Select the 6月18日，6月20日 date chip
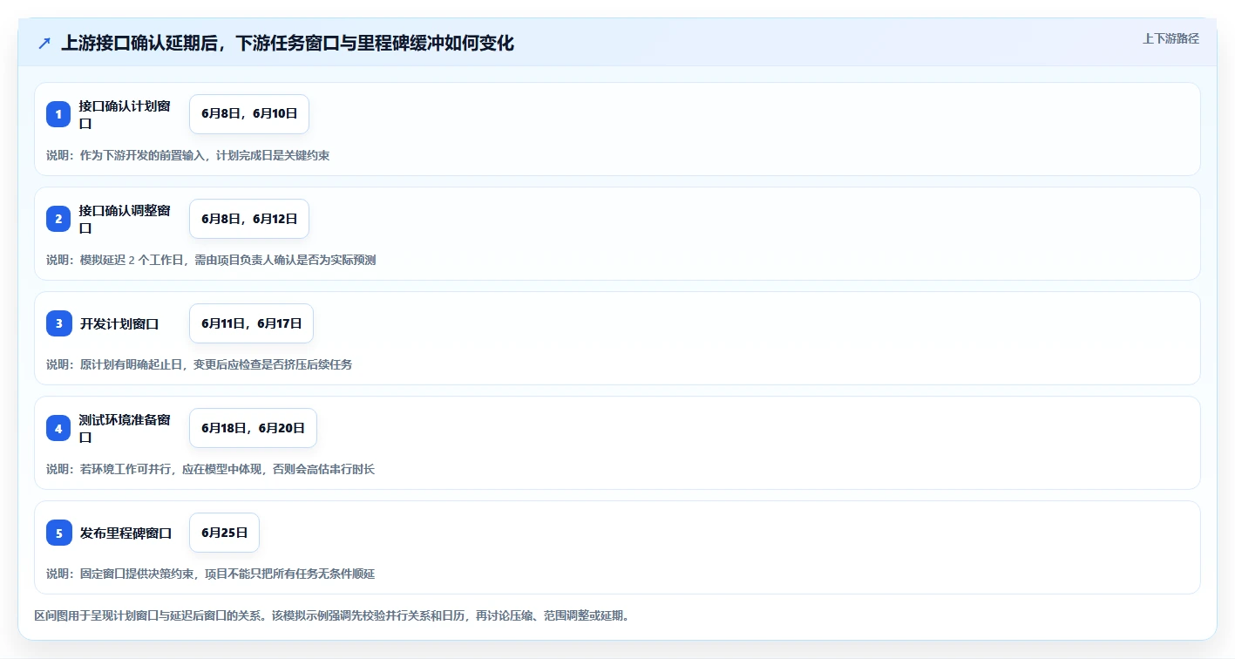 253,428
